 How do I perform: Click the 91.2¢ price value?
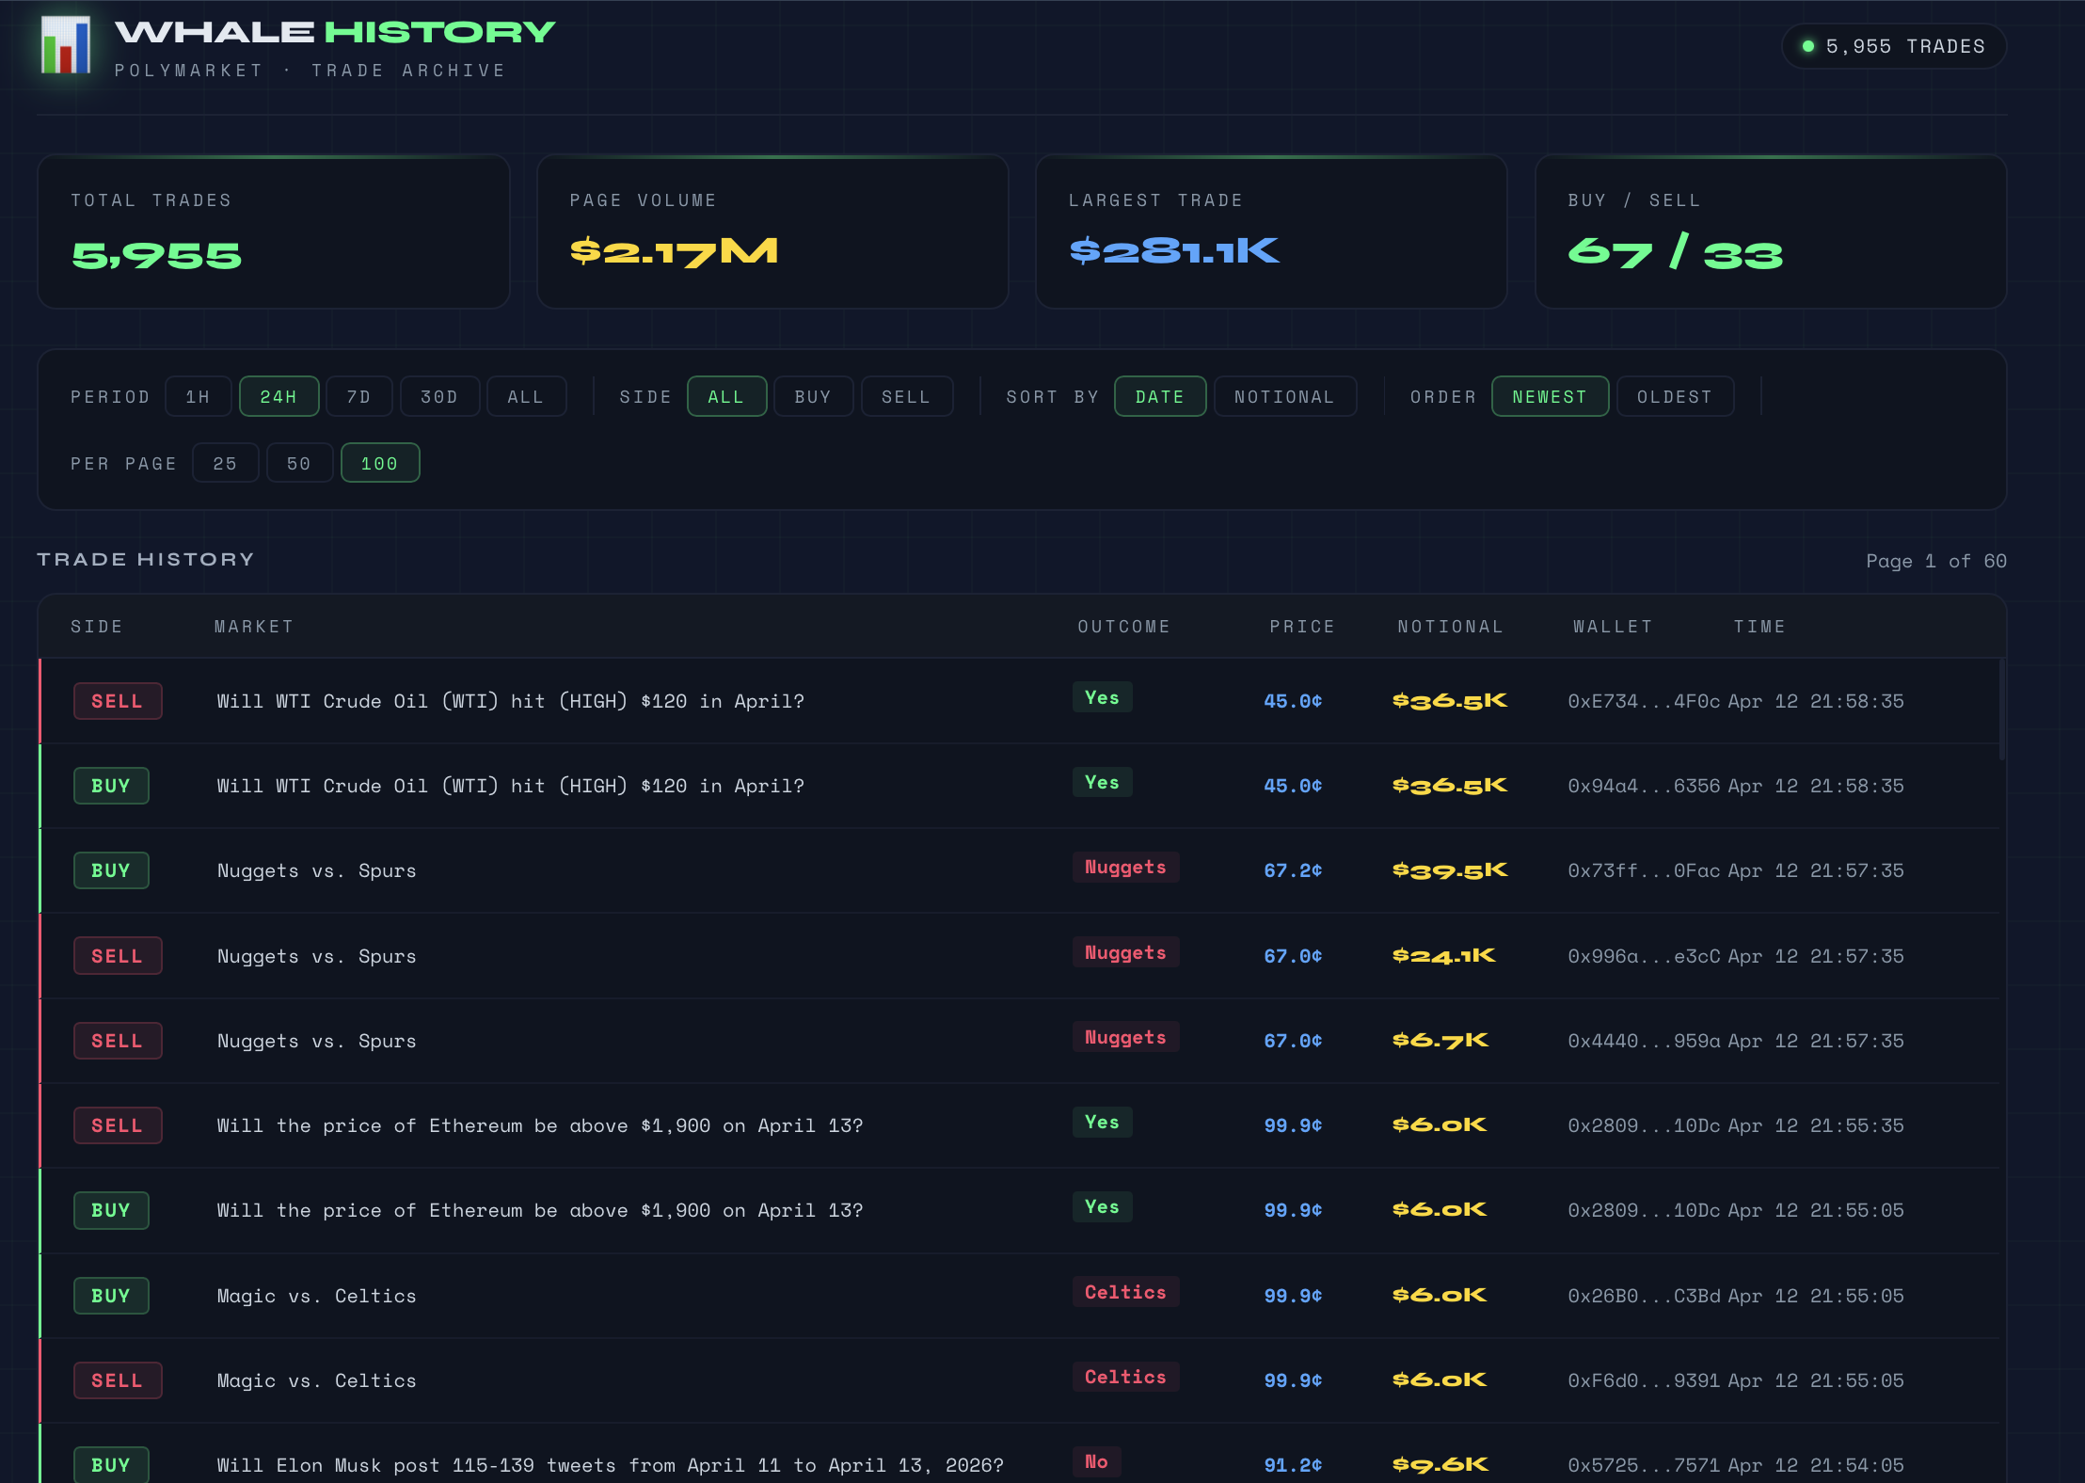pos(1293,1465)
